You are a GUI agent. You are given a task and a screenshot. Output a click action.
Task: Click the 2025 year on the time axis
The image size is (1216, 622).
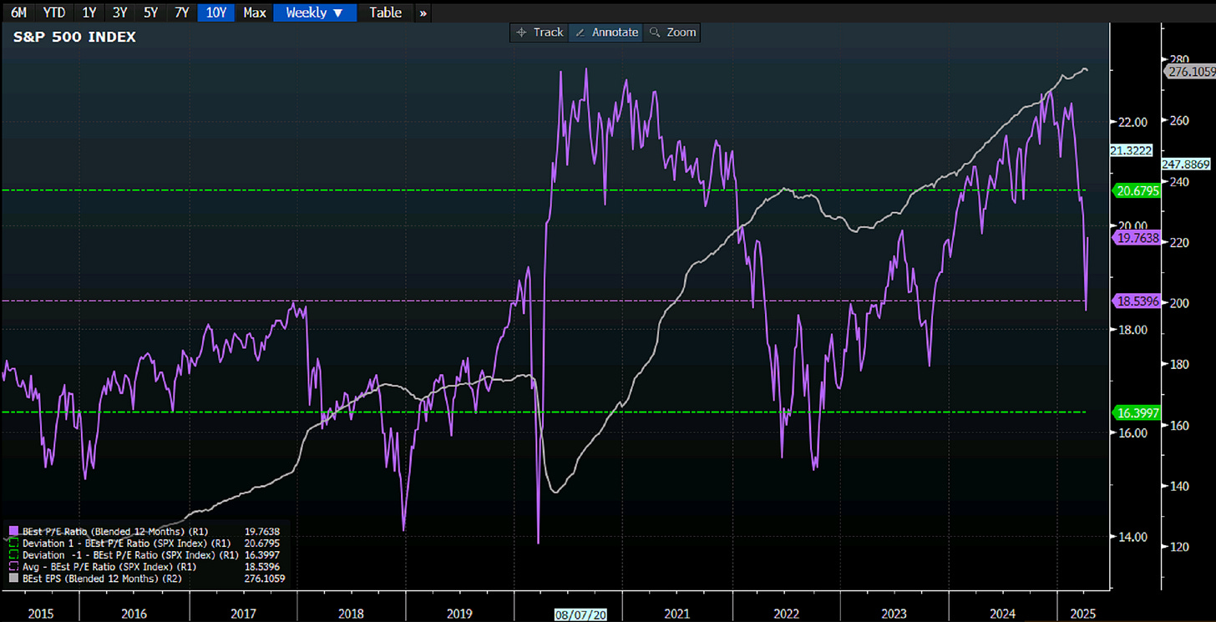click(1083, 614)
